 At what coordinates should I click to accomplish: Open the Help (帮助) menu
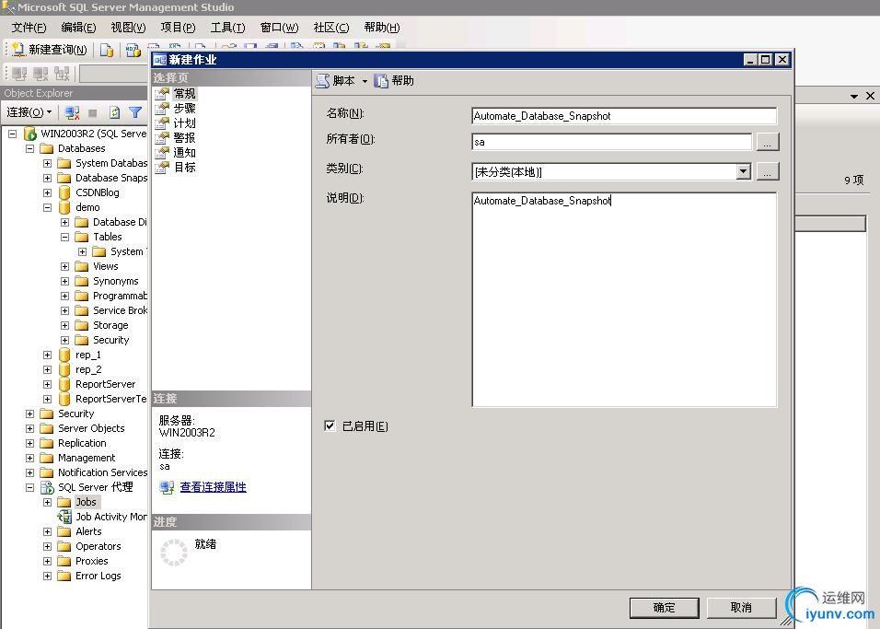(382, 28)
